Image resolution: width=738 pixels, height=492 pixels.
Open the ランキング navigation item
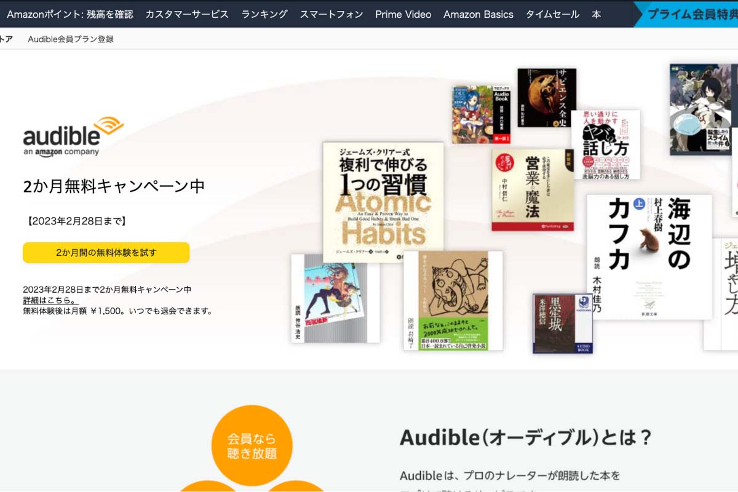(263, 13)
